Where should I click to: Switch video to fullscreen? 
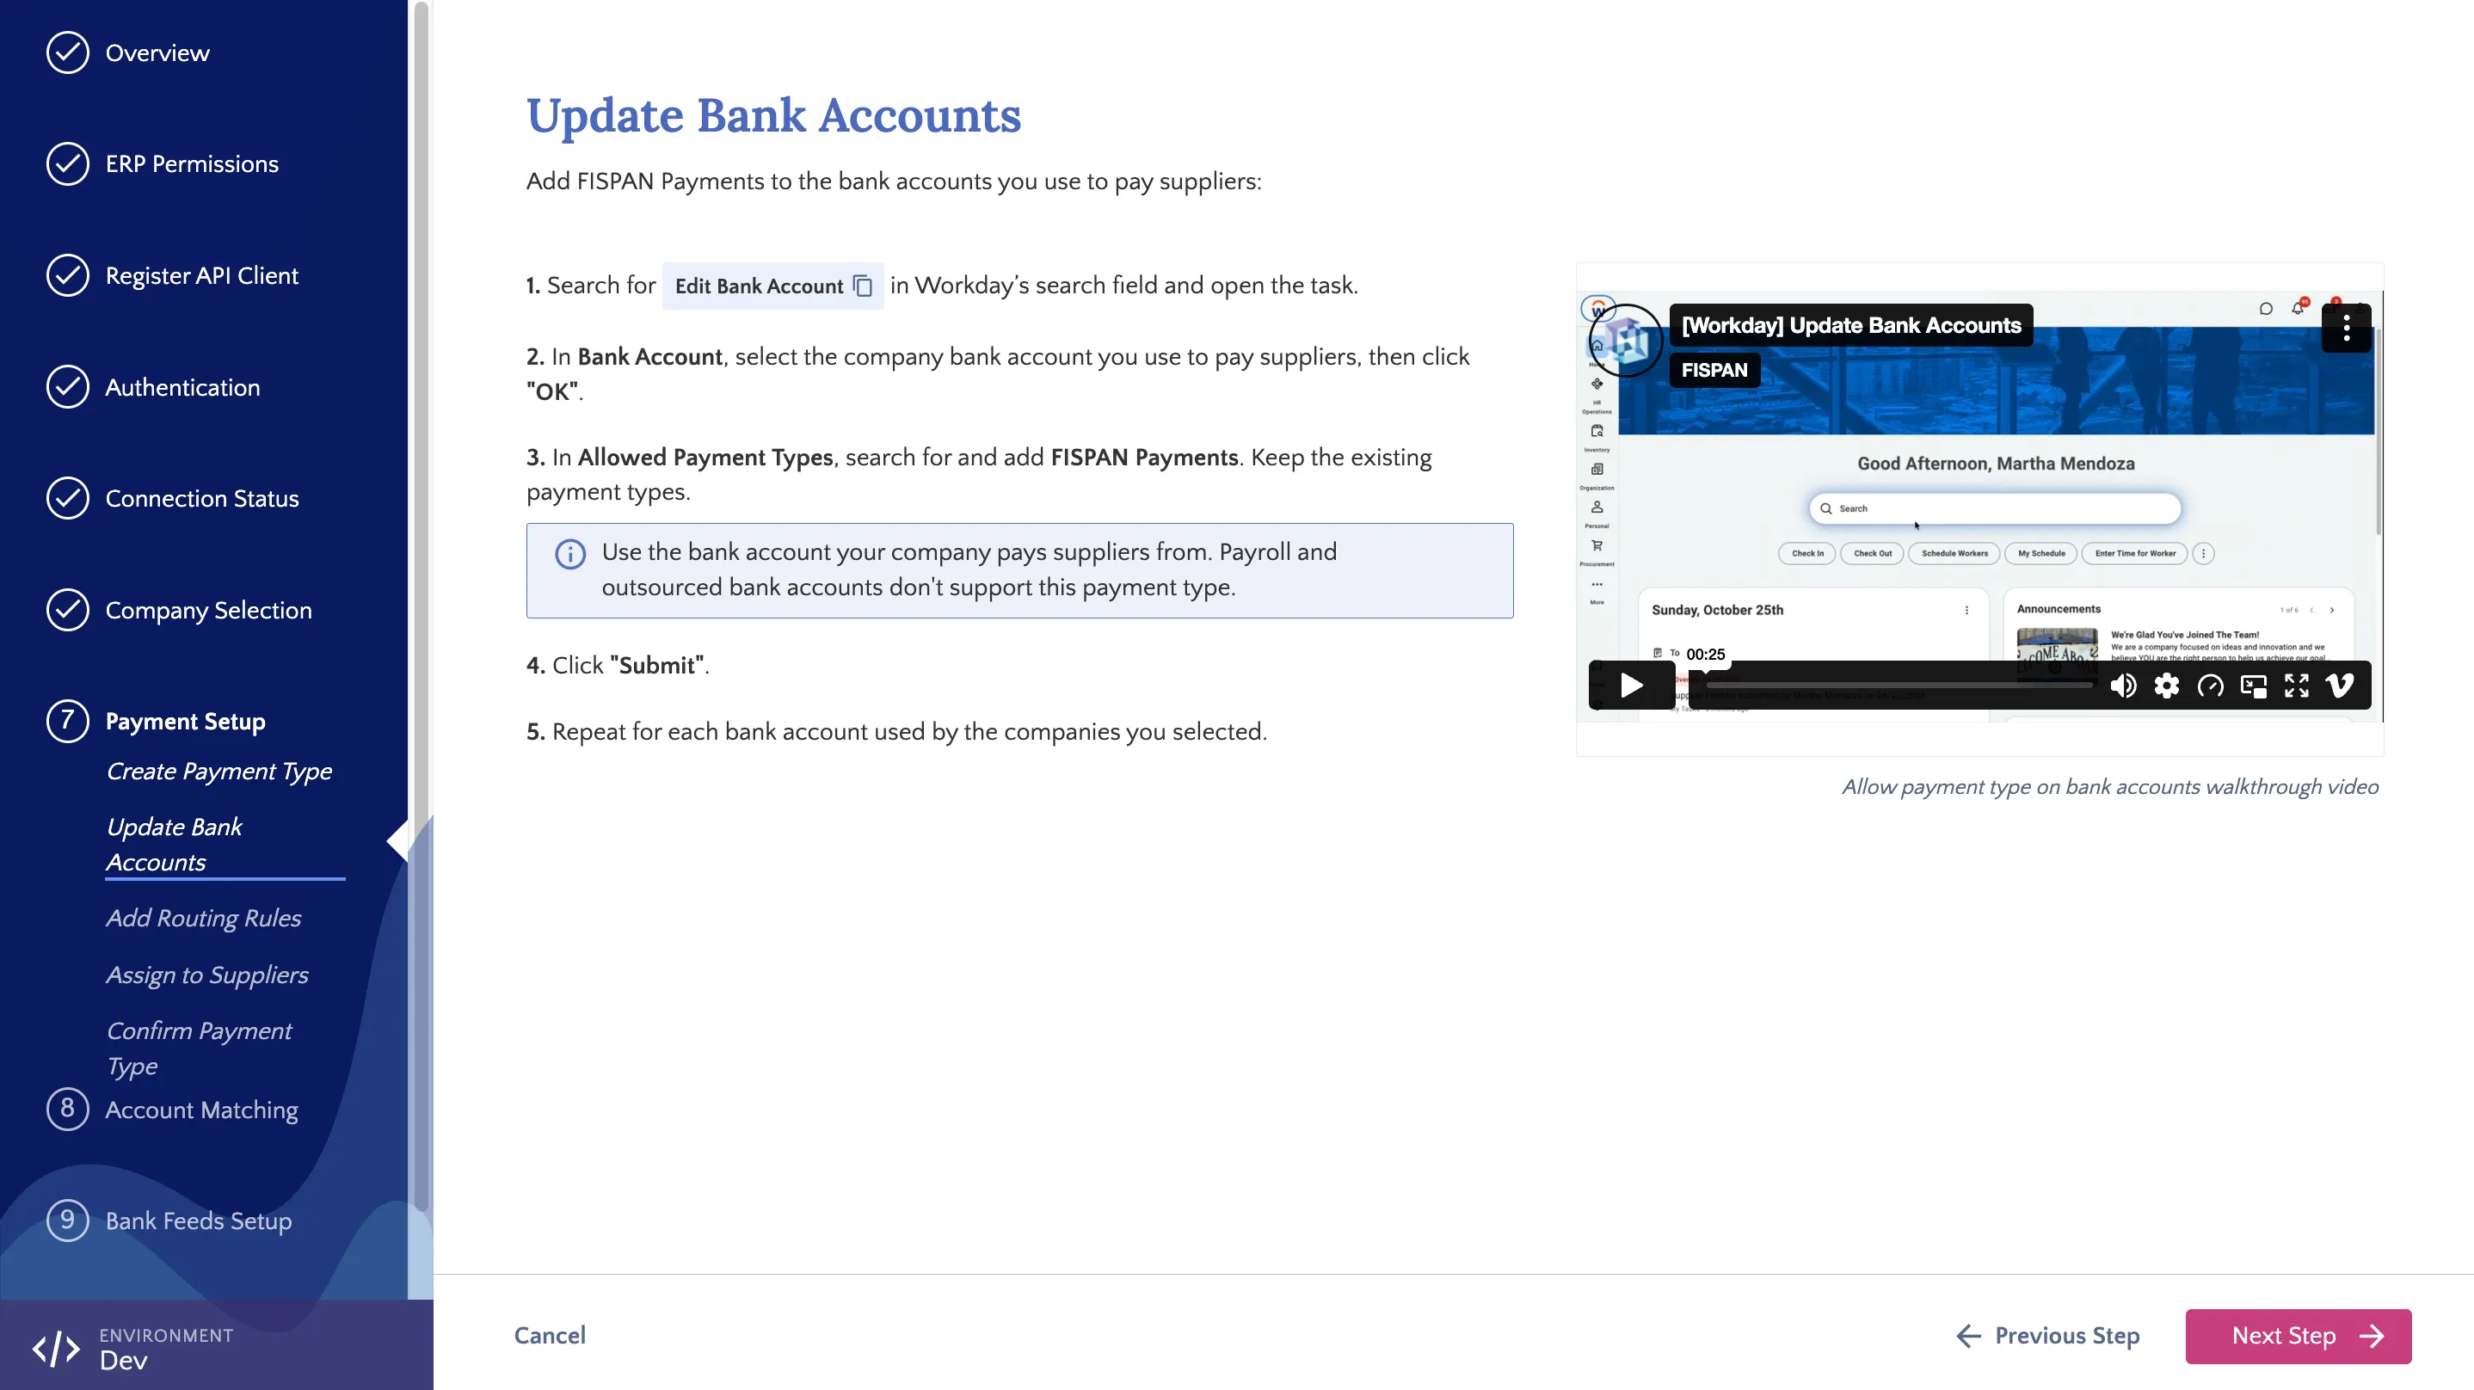tap(2296, 686)
